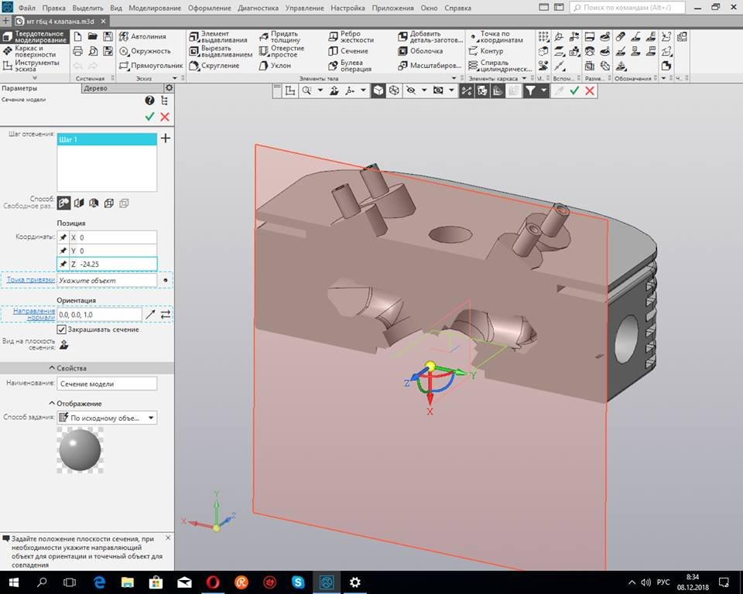Open Opera browser from the taskbar
This screenshot has width=743, height=594.
click(x=213, y=582)
